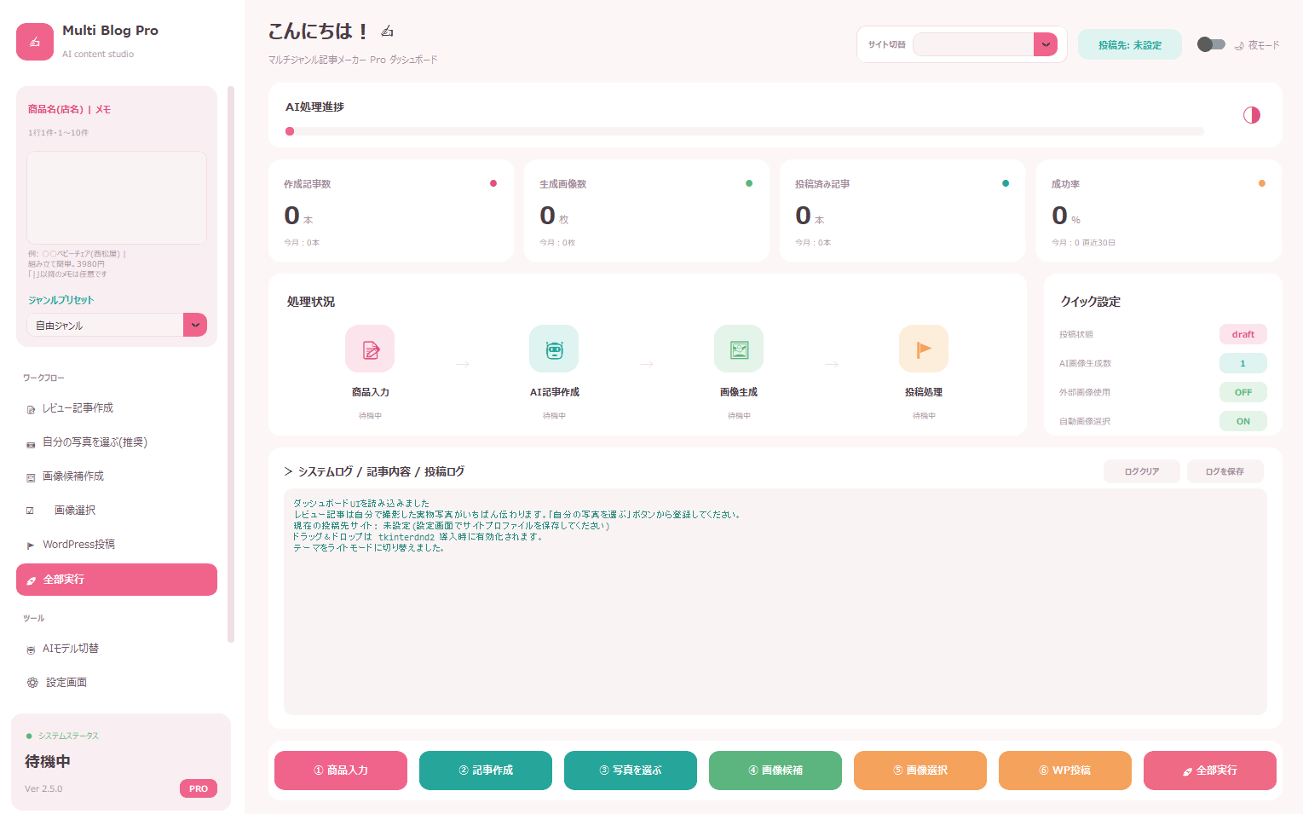Open 設定画面 tool item

coord(117,683)
